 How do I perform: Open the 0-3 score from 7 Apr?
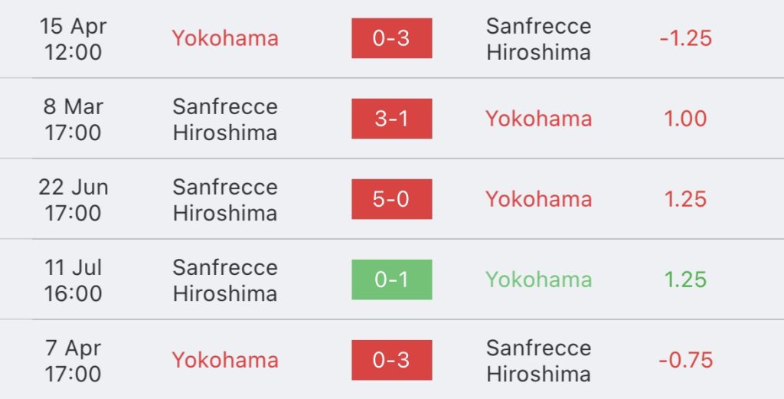391,360
